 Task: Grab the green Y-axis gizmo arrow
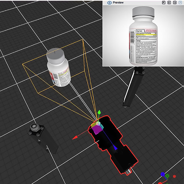pos(99,112)
